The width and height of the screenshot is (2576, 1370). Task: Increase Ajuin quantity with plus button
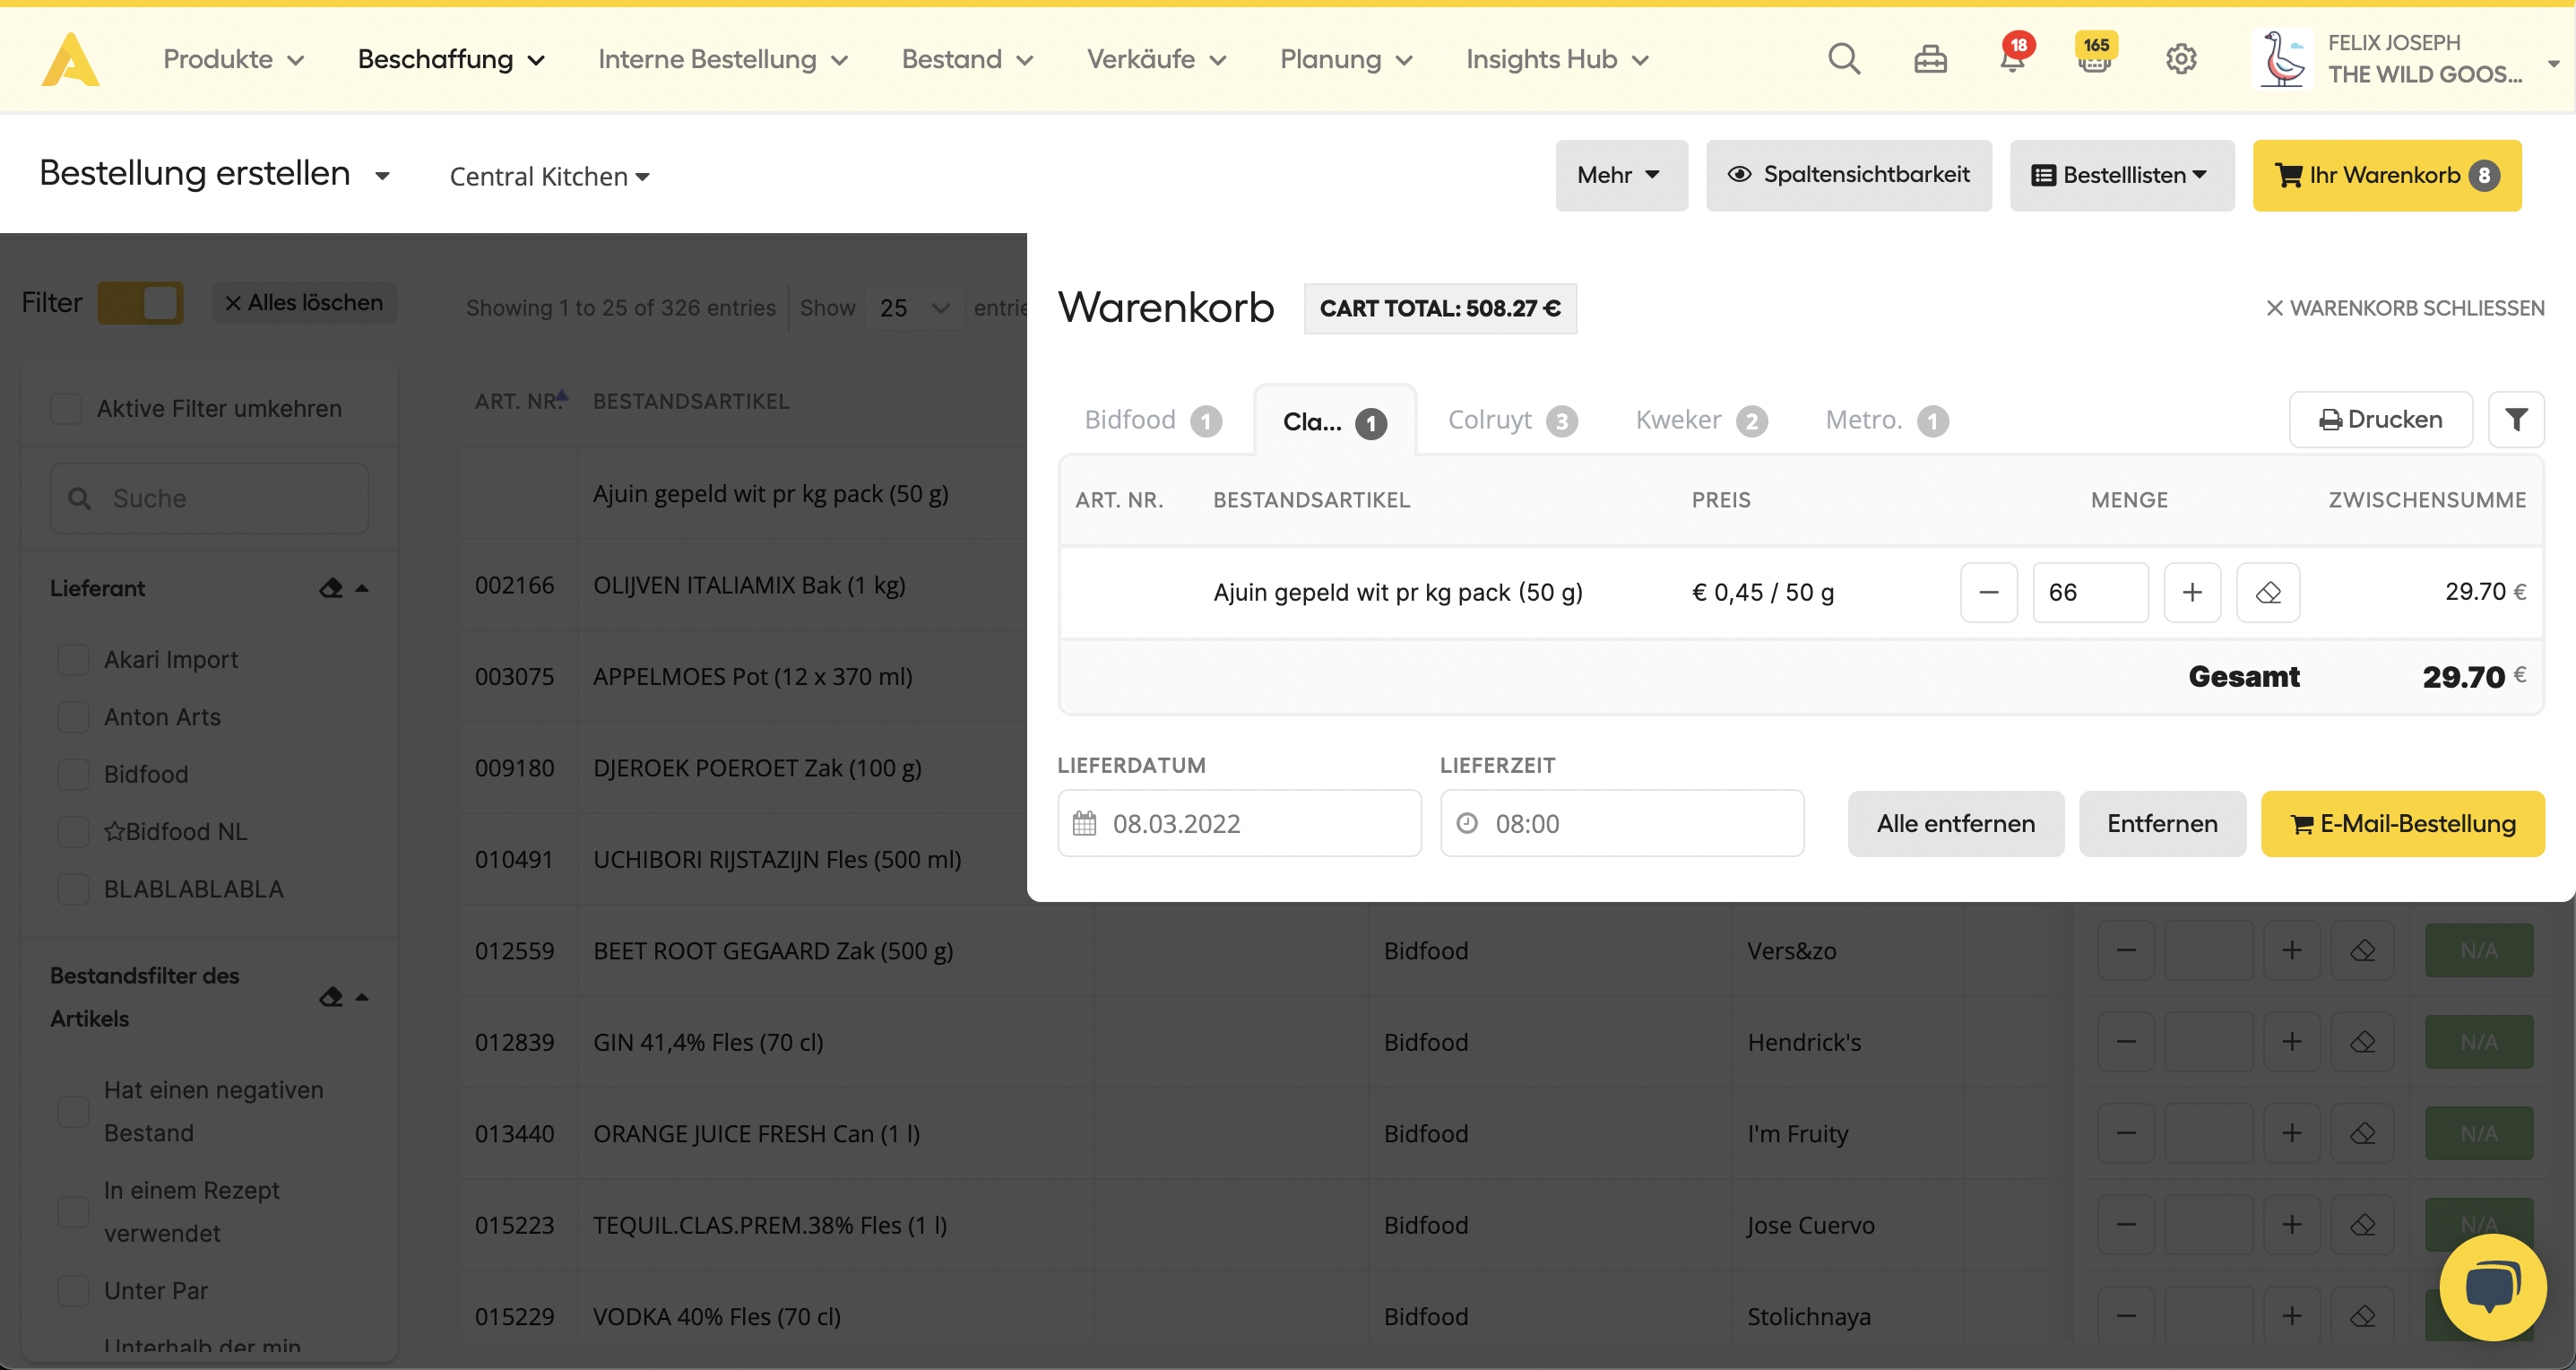point(2191,593)
